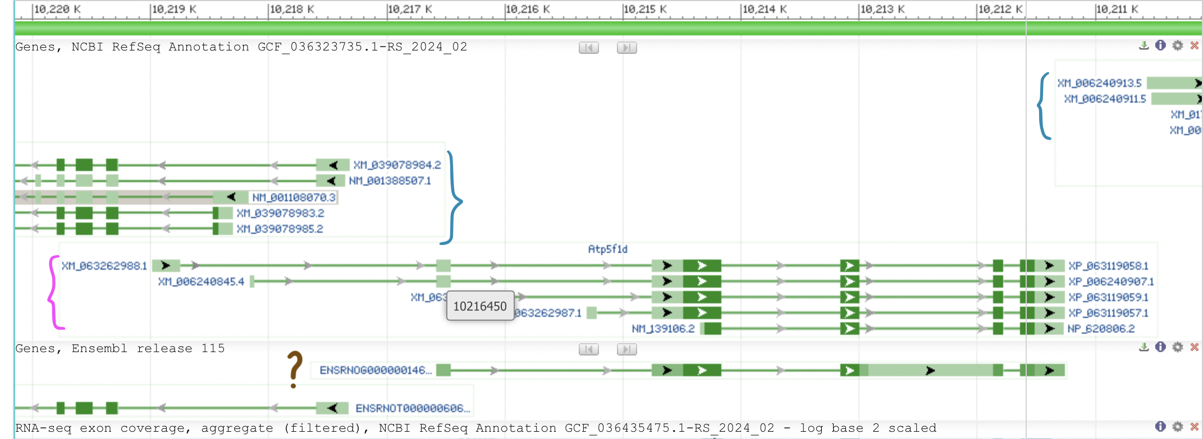This screenshot has height=439, width=1203.
Task: Remove the NCBI RefSeq Annotation track
Action: pyautogui.click(x=1195, y=45)
